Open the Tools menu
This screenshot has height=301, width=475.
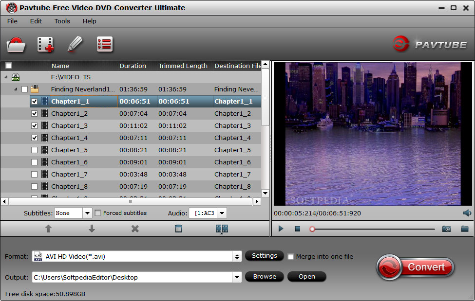62,21
